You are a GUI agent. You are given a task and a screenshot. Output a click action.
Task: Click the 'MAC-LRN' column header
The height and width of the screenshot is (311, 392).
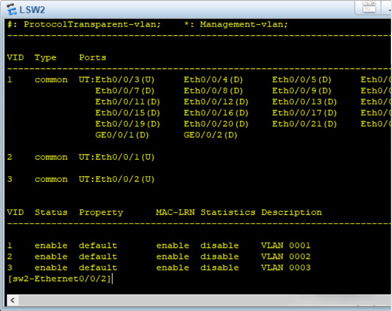coord(175,212)
